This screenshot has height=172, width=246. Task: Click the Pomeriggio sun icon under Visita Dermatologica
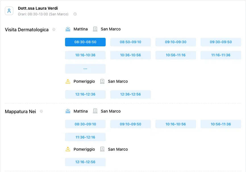pos(68,81)
